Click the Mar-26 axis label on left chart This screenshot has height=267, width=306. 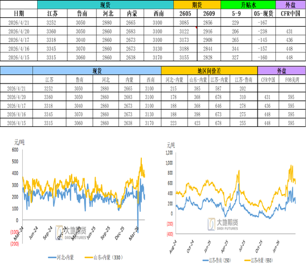(x=134, y=233)
